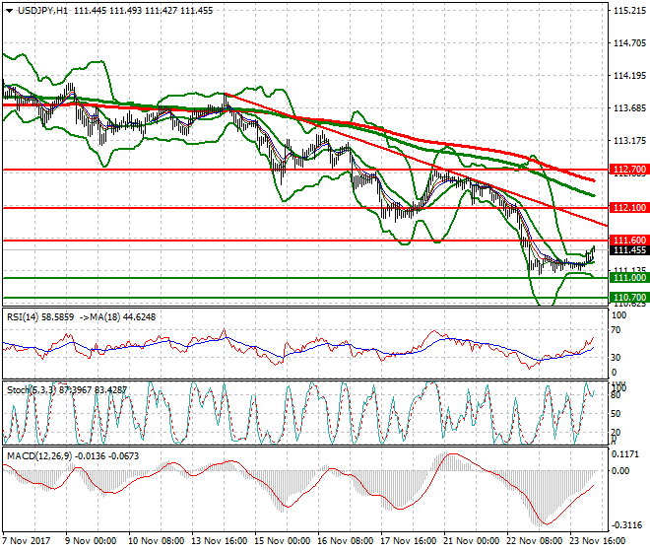The height and width of the screenshot is (552, 650).
Task: Click the 111.000 green support level label
Action: click(x=629, y=278)
